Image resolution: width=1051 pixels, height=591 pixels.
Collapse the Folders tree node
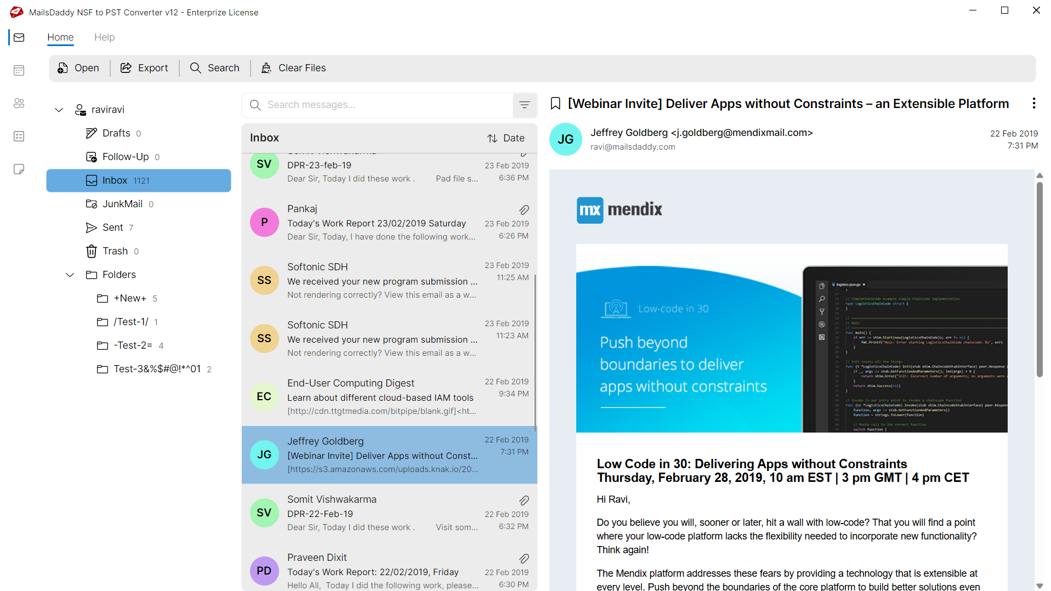click(70, 275)
